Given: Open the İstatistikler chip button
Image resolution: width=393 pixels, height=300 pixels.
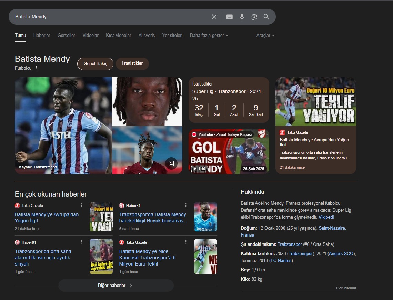Looking at the screenshot, I should (x=132, y=63).
